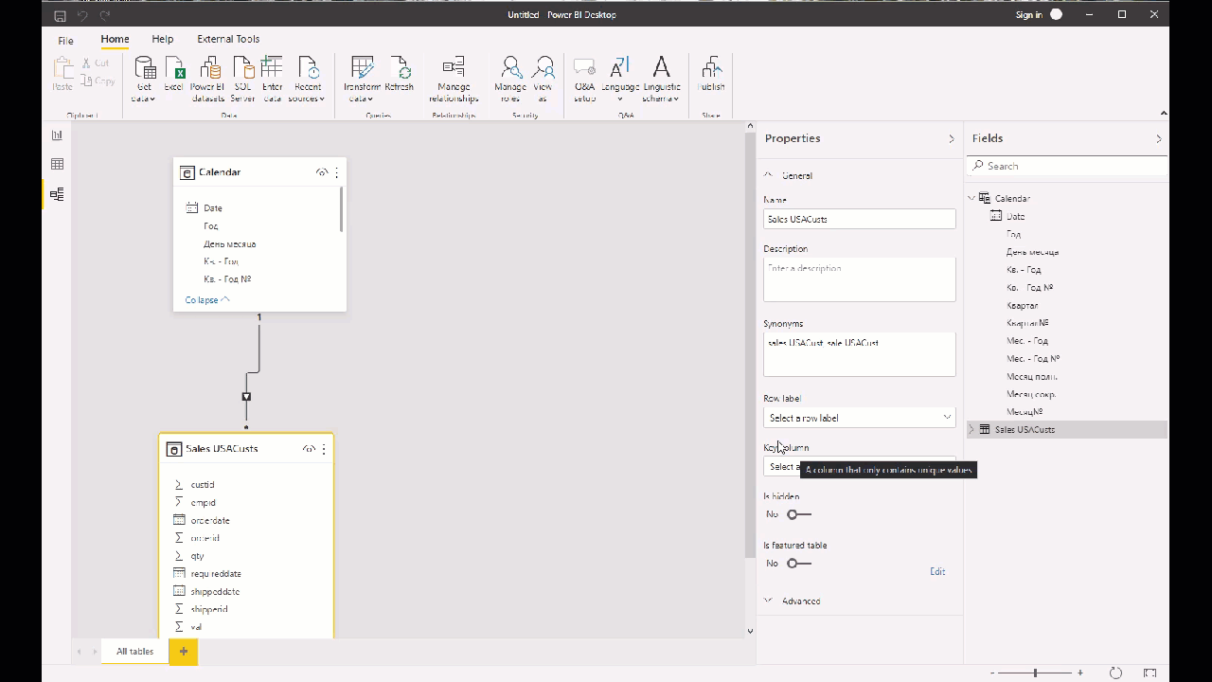Open Key column dropdown
1212x682 pixels.
point(859,466)
